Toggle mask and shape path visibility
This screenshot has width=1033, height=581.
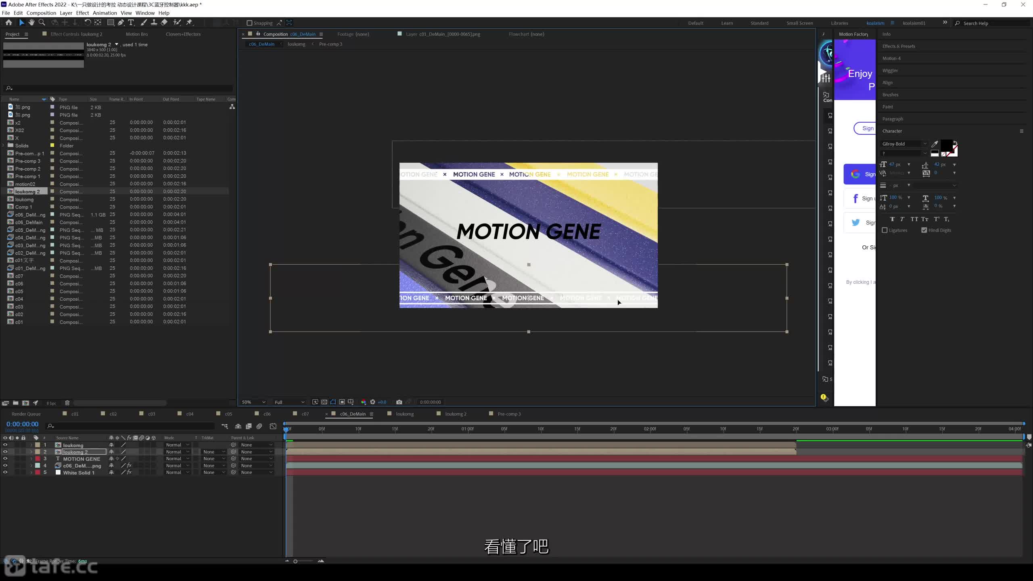(333, 402)
